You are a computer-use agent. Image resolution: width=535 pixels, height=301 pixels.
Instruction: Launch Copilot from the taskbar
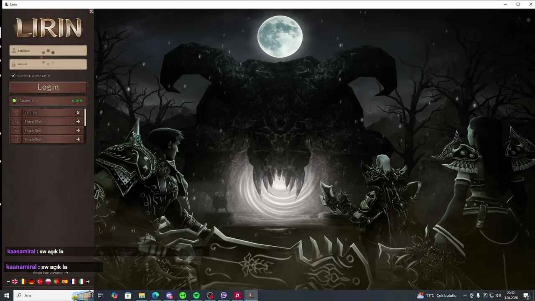[x=114, y=296]
